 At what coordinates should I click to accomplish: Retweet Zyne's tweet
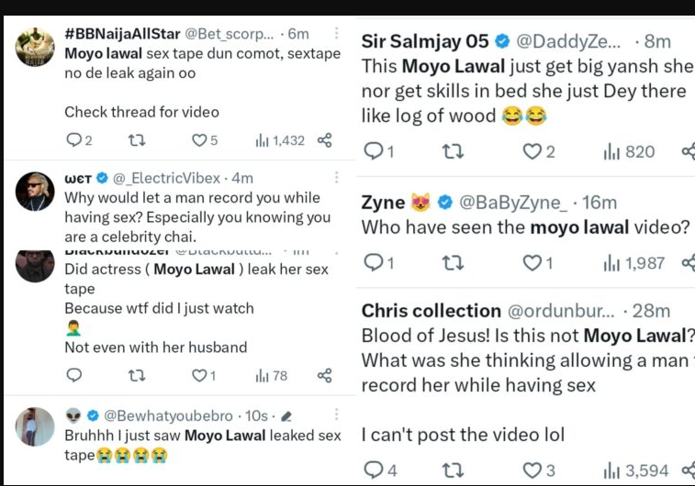(x=453, y=263)
